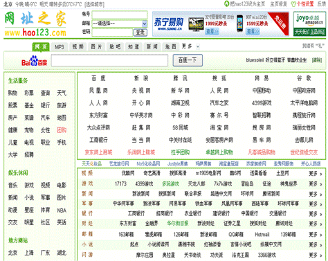
Task: Switch to the MP3 search tab
Action: [x=60, y=47]
